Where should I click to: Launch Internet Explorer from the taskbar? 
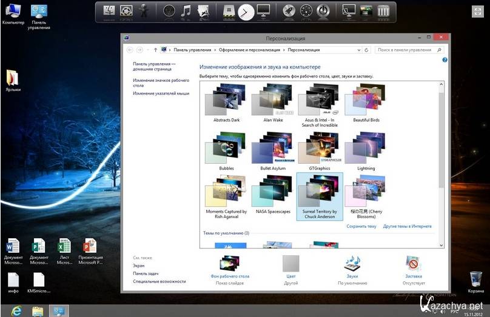click(16, 310)
